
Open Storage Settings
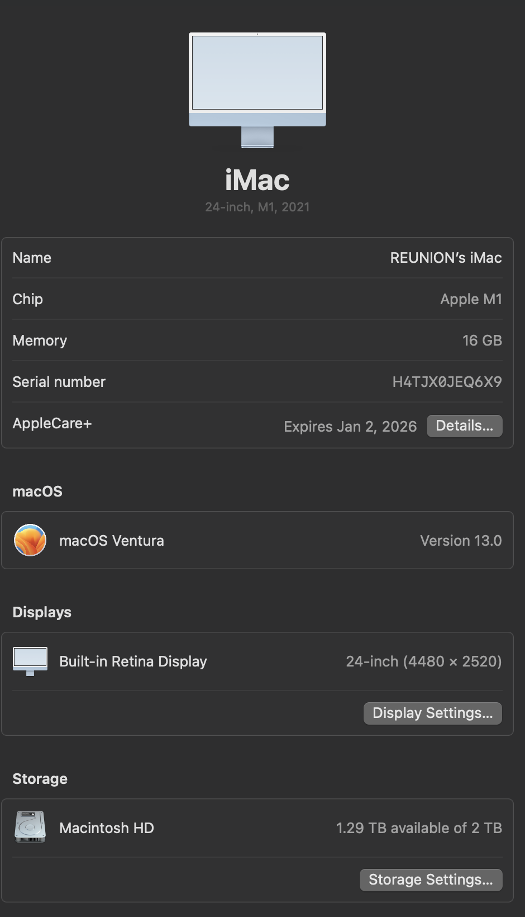click(431, 880)
